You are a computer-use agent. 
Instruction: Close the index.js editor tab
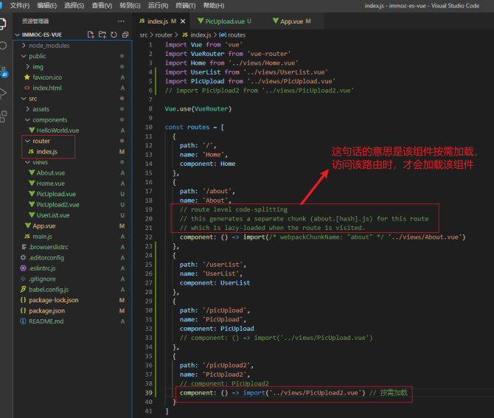(x=183, y=21)
